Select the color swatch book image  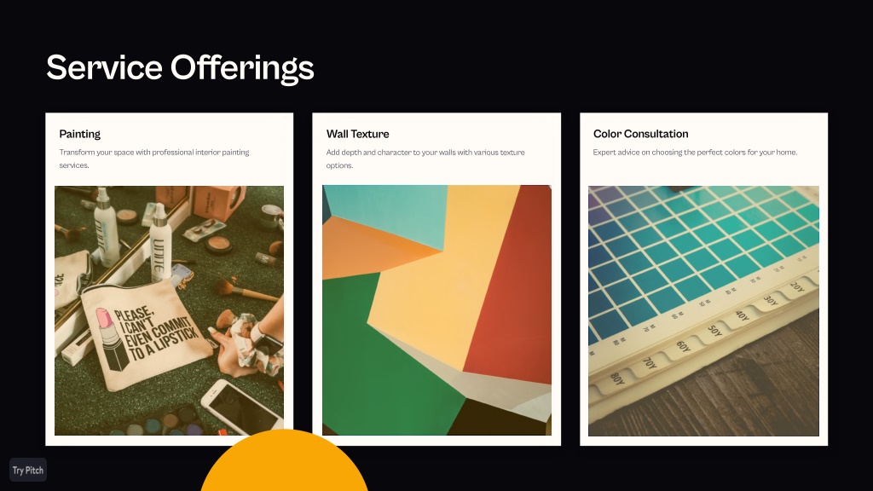point(703,310)
